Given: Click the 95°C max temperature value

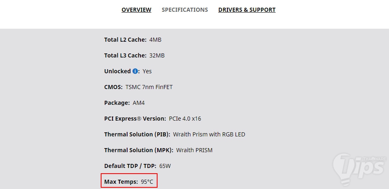Looking at the screenshot, I should pos(147,182).
